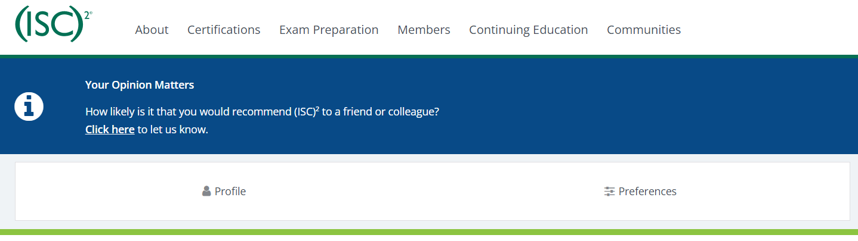
Task: Click the (ISC)² logo
Action: (x=49, y=24)
